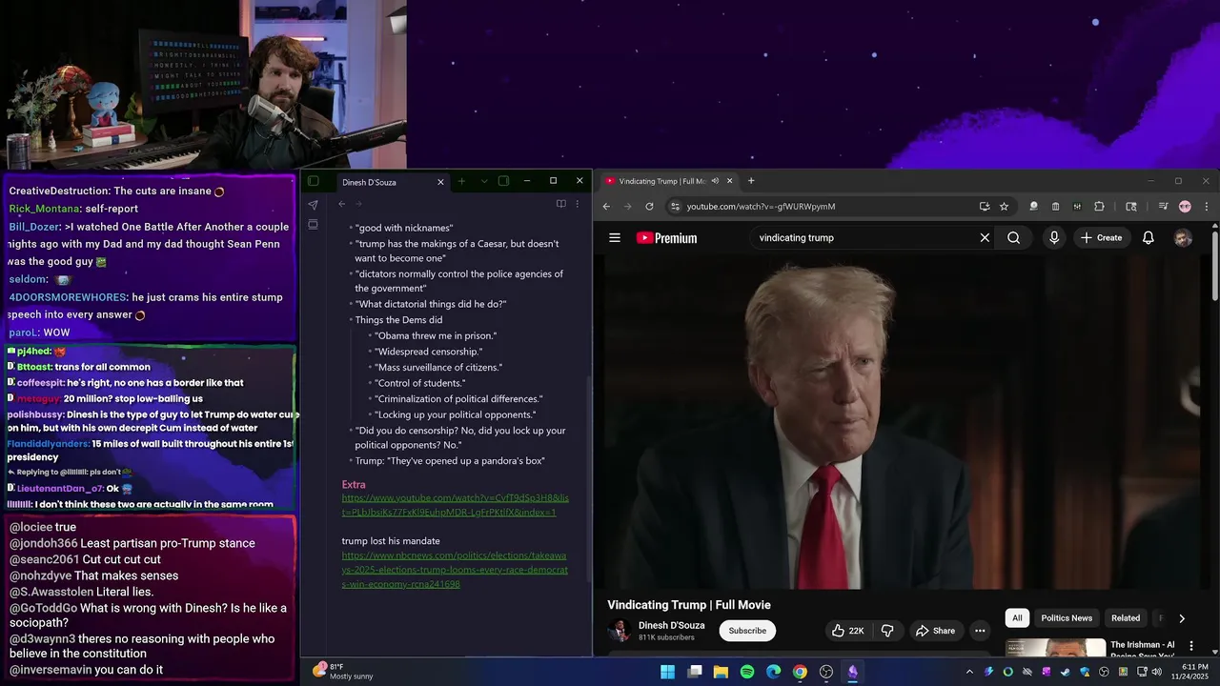The image size is (1220, 686).
Task: Click the YouTube Premium logo
Action: 667,238
